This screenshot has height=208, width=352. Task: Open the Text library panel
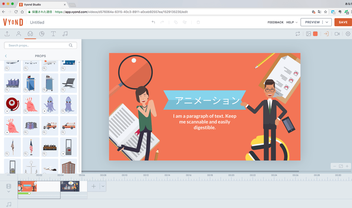click(53, 34)
